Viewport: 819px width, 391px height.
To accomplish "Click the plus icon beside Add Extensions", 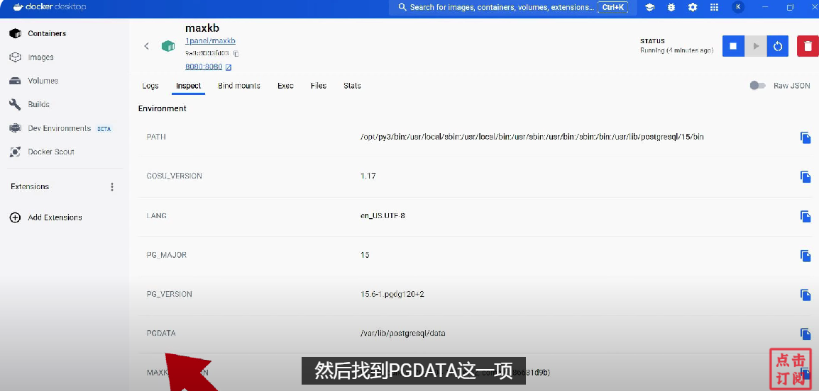I will pyautogui.click(x=15, y=217).
